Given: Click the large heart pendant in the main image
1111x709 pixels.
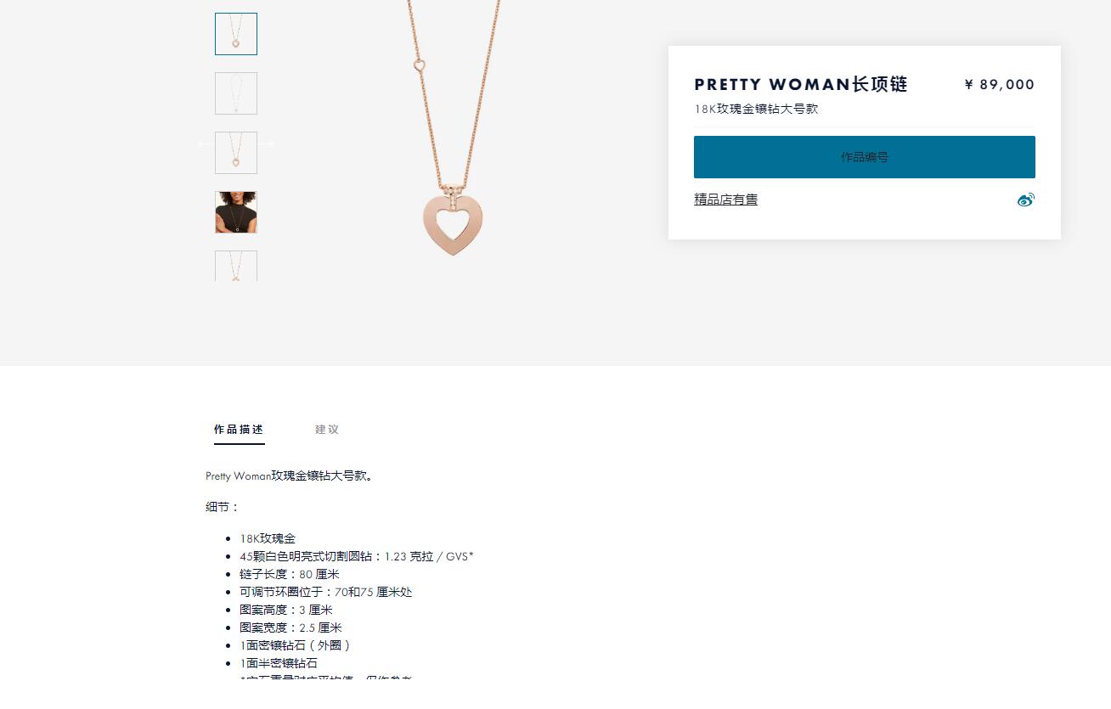Looking at the screenshot, I should click(x=453, y=224).
